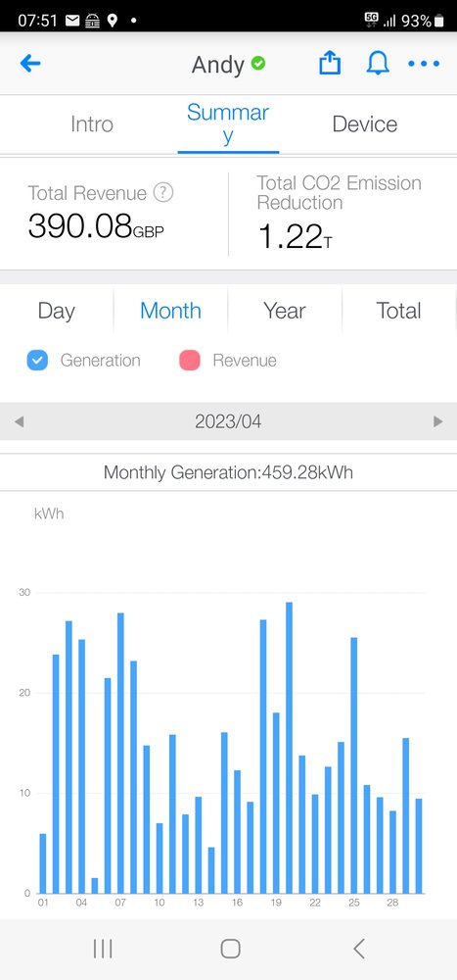457x980 pixels.
Task: Tap Android recent apps navigation icon
Action: click(103, 949)
